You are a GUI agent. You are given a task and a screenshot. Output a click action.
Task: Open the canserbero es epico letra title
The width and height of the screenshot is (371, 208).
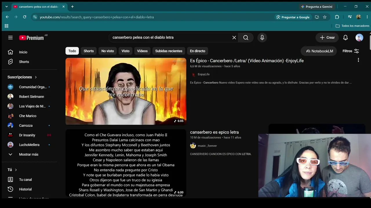tap(214, 132)
